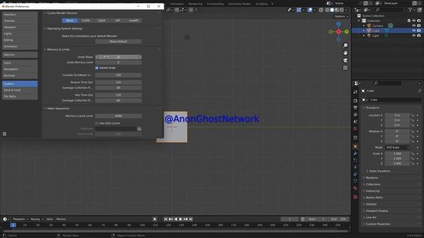Click the viewport zoom magnifier icon
Image resolution: width=424 pixels, height=238 pixels.
(x=345, y=46)
